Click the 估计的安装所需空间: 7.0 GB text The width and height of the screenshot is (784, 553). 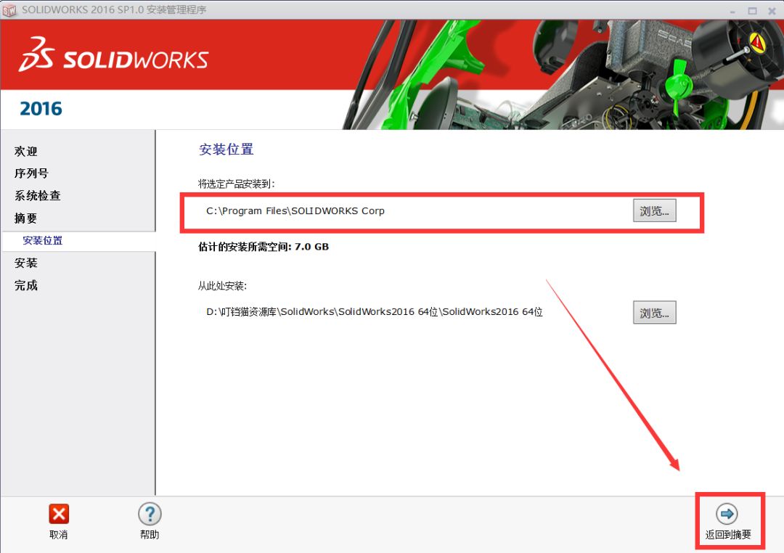point(264,247)
